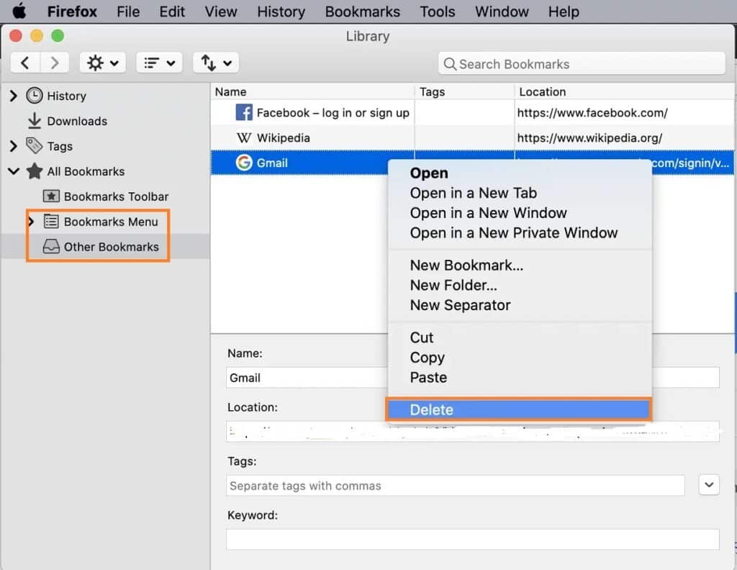Screen dimensions: 737x570
Task: Expand the Bookmarks Menu node
Action: click(x=31, y=222)
